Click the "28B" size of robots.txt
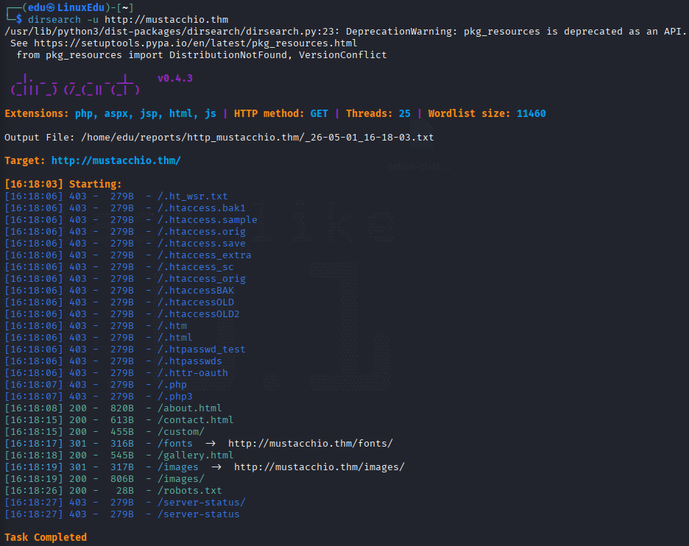 [125, 491]
